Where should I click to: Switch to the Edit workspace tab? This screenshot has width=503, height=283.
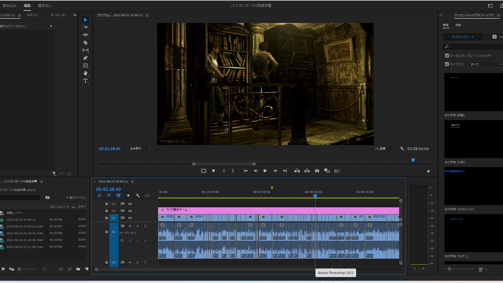click(27, 5)
